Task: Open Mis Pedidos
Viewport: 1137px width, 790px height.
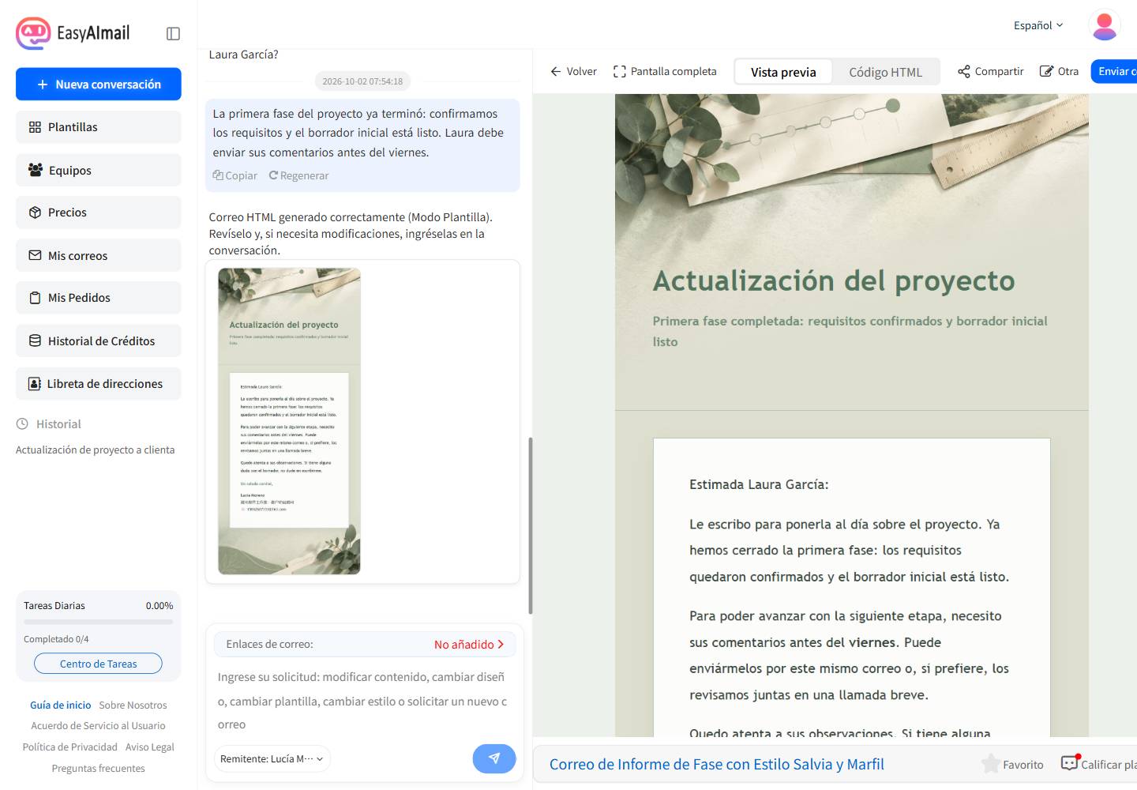Action: [x=99, y=298]
